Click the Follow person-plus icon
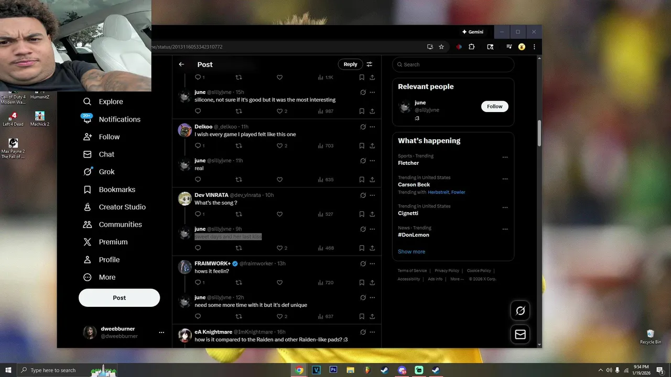The image size is (671, 377). [88, 137]
